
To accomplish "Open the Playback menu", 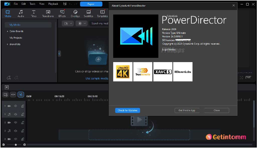I will (53, 4).
